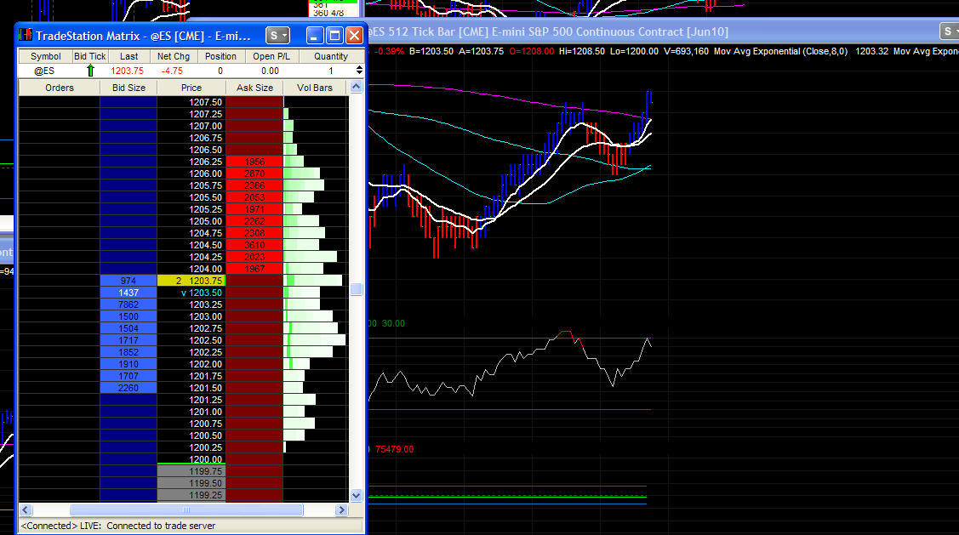Click the Matrix vertical scrollbar thumb

tap(356, 289)
